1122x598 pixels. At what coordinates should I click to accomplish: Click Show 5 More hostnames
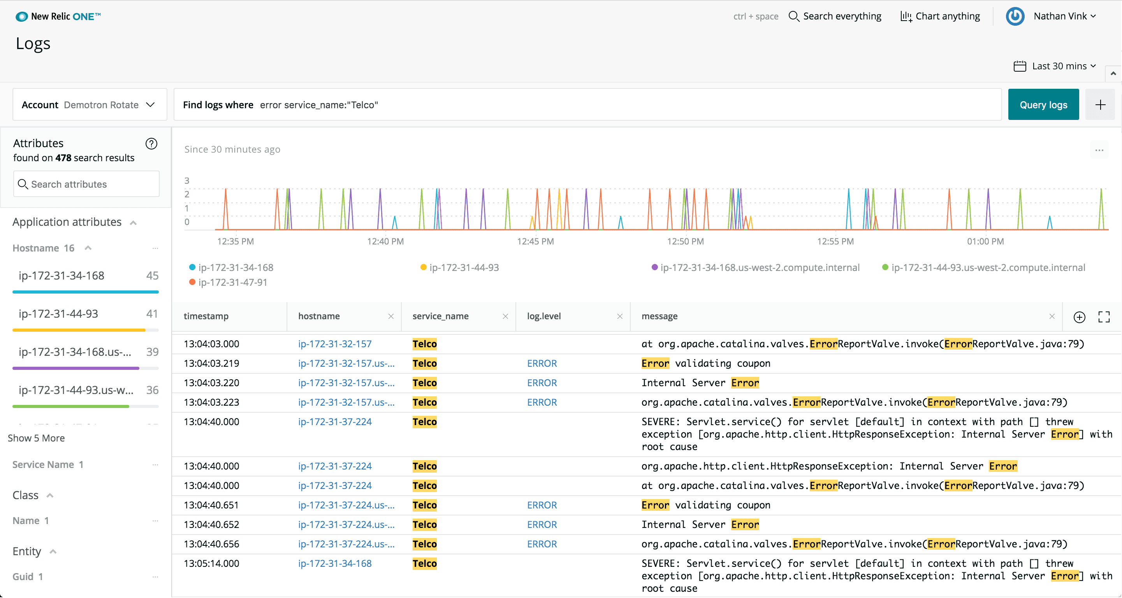click(x=36, y=438)
